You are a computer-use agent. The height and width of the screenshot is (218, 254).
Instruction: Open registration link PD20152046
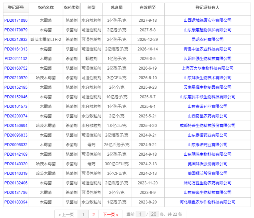[x=16, y=97]
